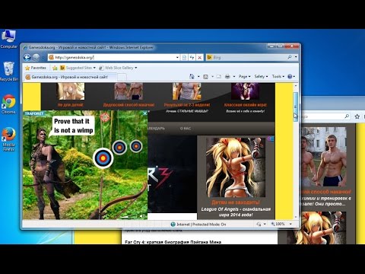Viewport: 365px width, 274px height.
Task: Open the Safety menu
Action: point(261,76)
